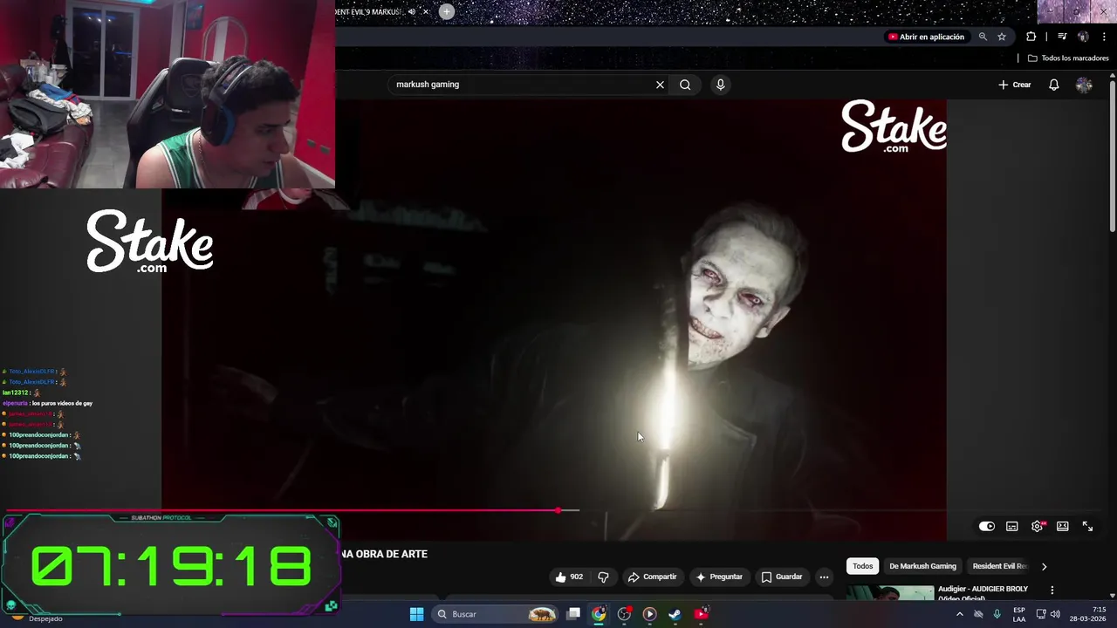Like the video with 902 likes
This screenshot has width=1117, height=628.
pyautogui.click(x=568, y=577)
